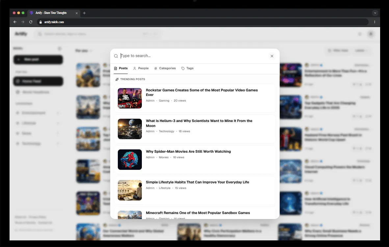Screen dimensions: 389x247
Task: Click '15 views' on Lifestyle Habits post
Action: click(x=181, y=188)
